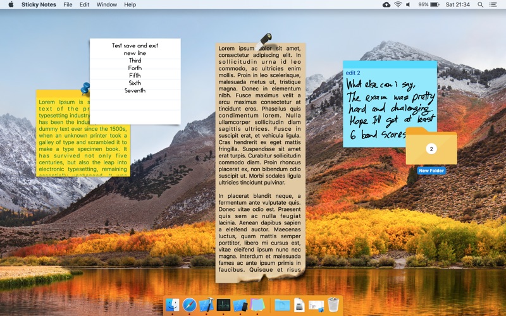Open the Edit menu
The image size is (506, 316).
[x=84, y=4]
